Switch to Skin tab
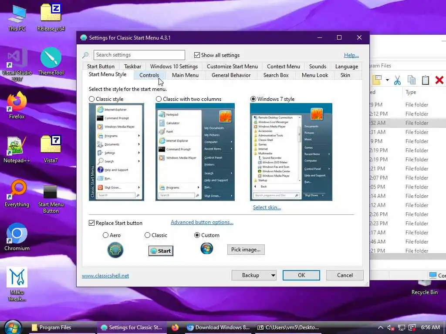Screen dimensions: 446x334 [x=345, y=75]
